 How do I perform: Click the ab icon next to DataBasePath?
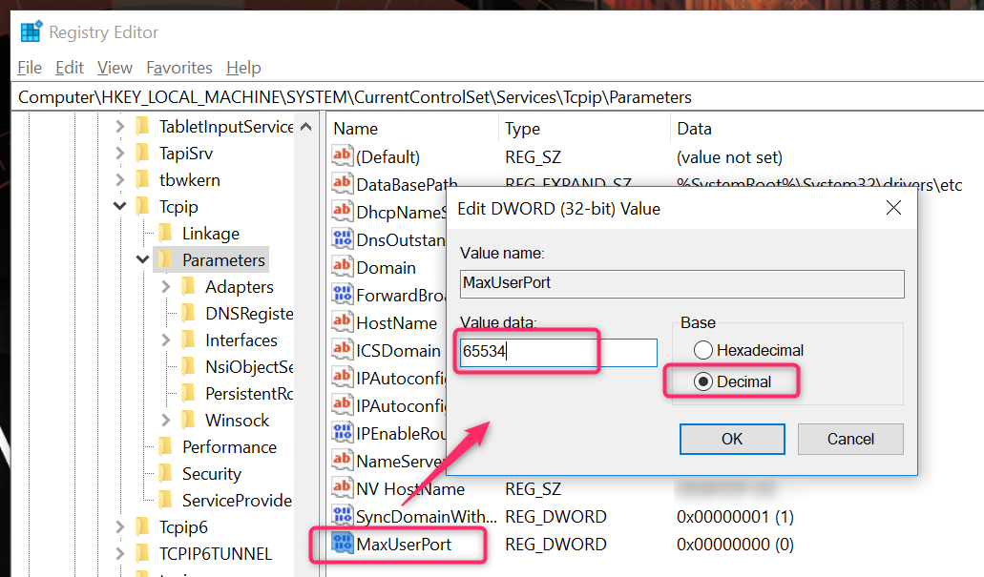click(343, 184)
